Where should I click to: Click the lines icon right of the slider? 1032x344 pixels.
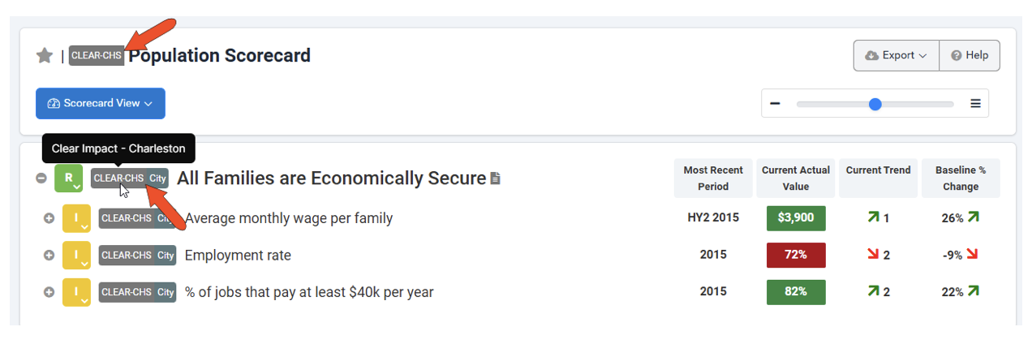[975, 104]
